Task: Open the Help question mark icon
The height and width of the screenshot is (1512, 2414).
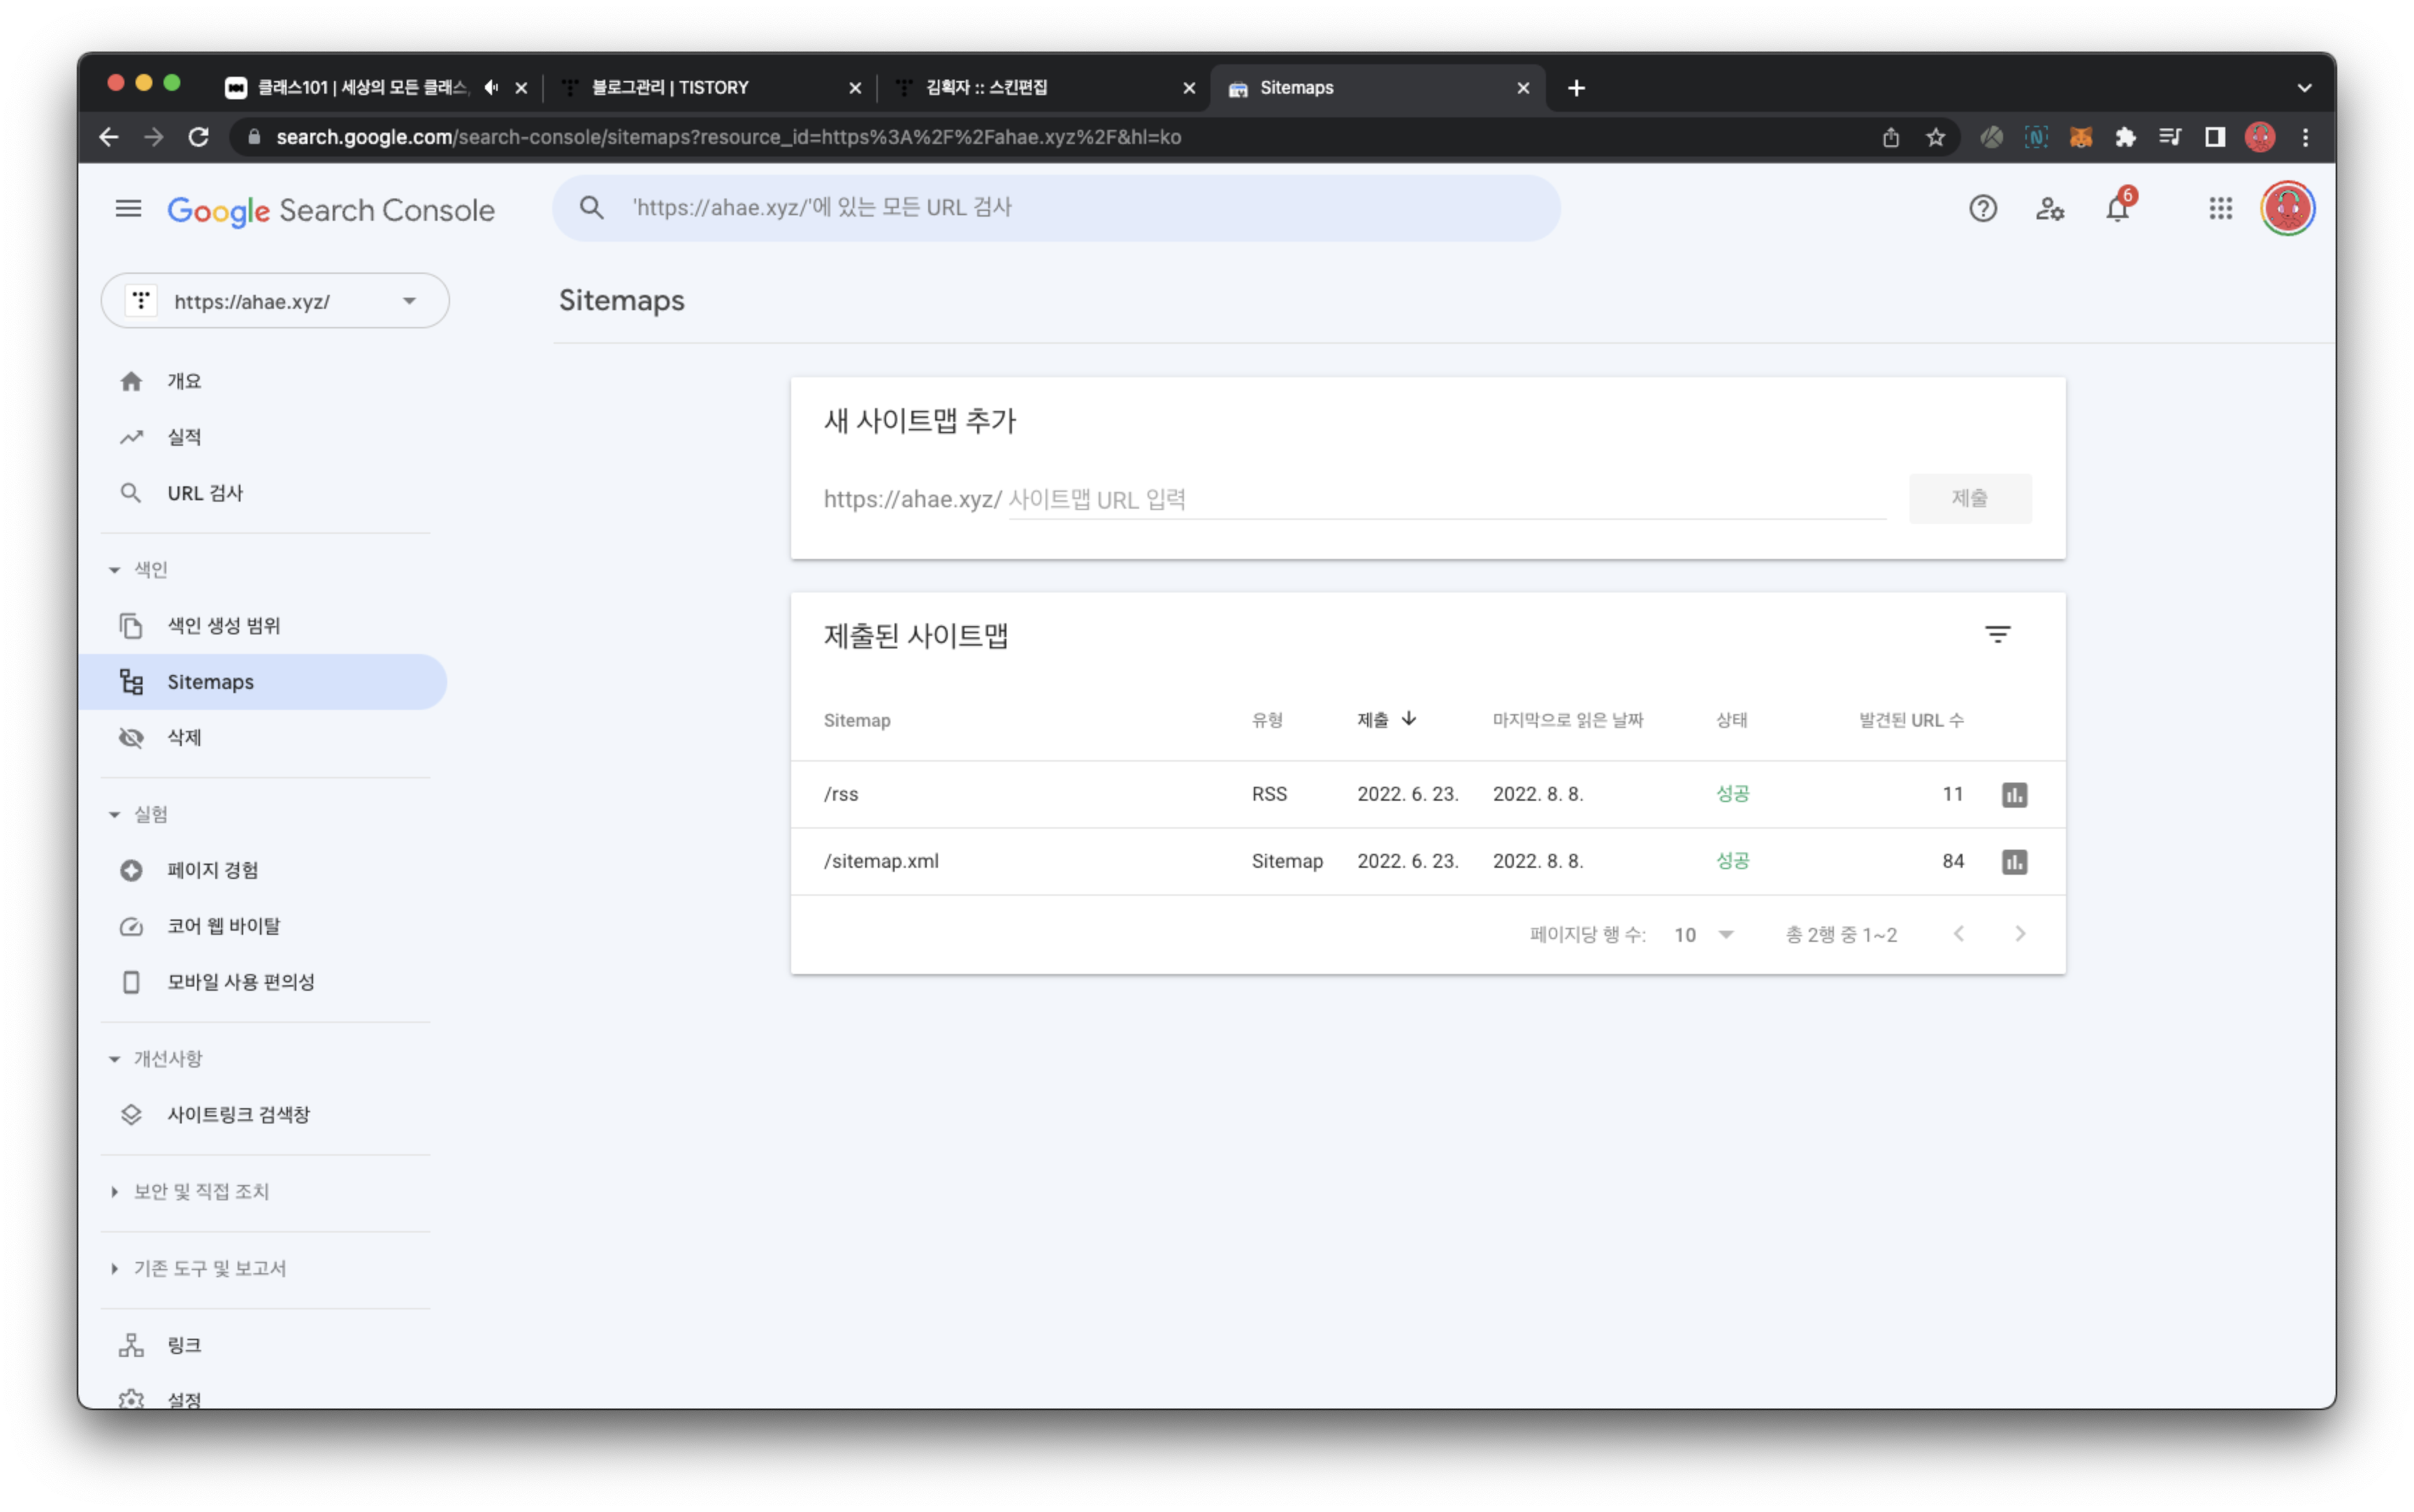Action: pos(1982,208)
